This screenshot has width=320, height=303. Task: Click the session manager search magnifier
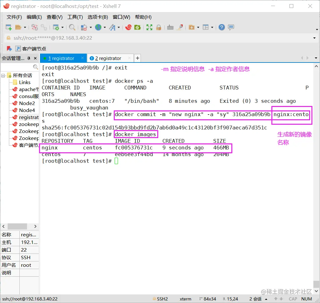(36, 67)
